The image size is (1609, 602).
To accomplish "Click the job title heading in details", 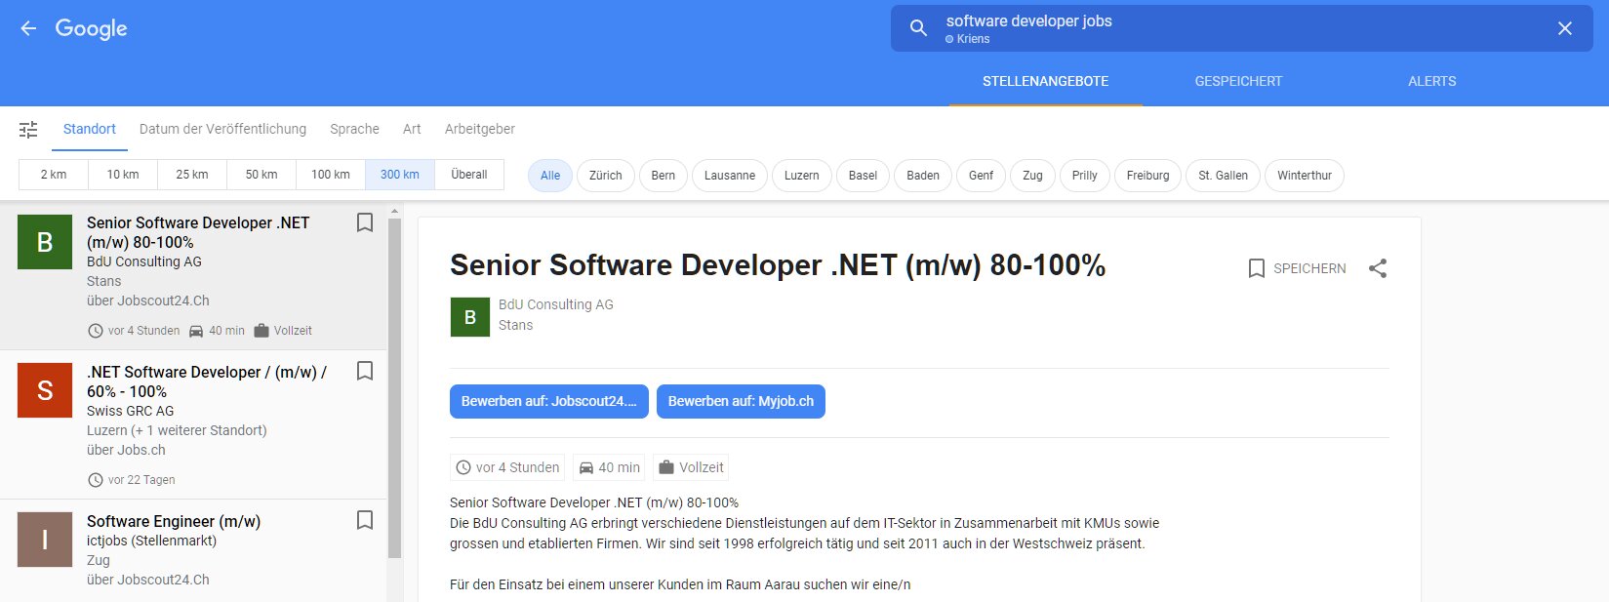I will pyautogui.click(x=778, y=265).
